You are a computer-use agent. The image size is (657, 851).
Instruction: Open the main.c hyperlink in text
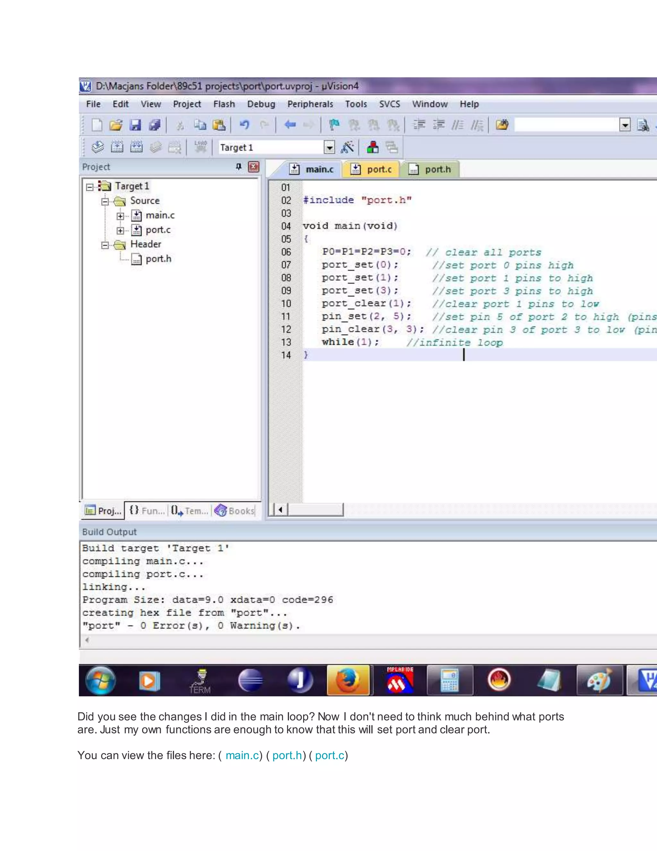coord(242,756)
